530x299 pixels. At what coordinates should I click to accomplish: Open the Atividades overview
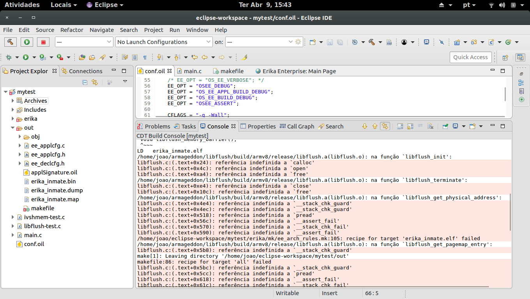22,5
